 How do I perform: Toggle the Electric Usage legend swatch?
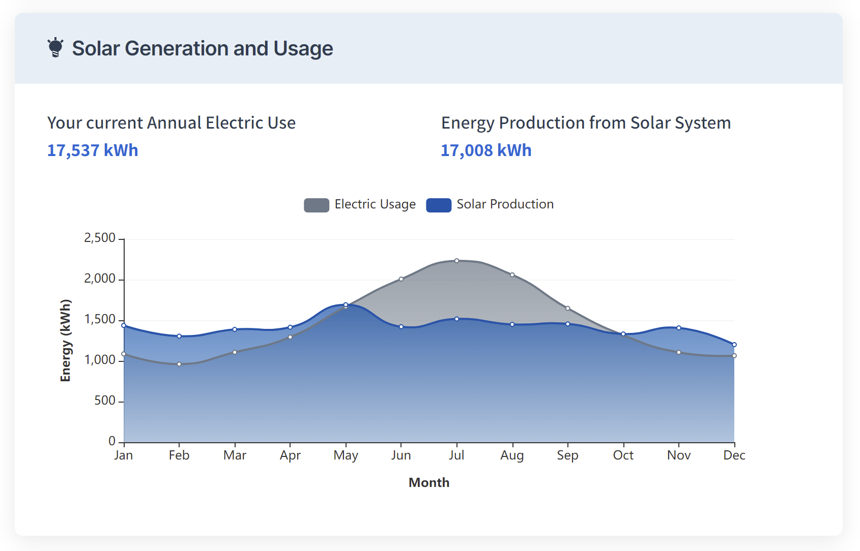point(316,205)
